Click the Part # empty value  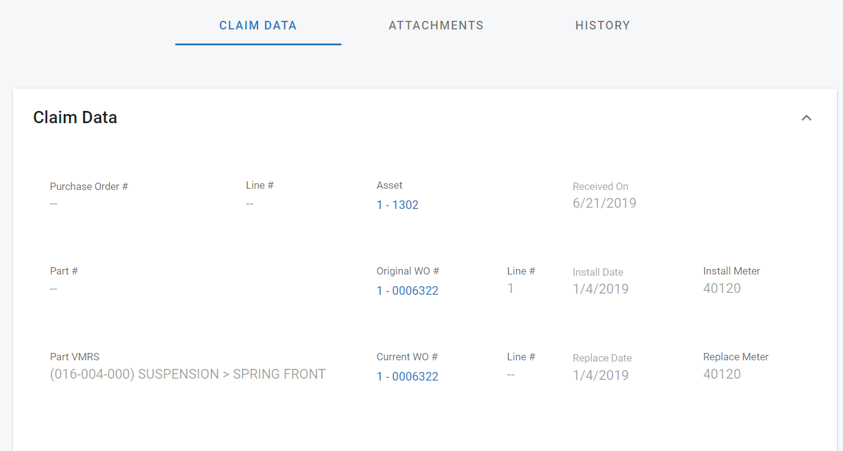54,289
